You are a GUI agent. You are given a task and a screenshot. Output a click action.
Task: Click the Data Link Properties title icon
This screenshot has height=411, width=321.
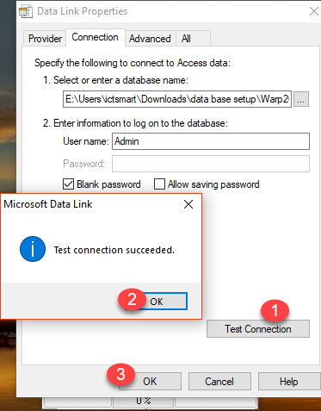(x=26, y=11)
